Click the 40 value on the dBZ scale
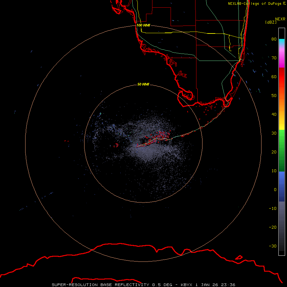This screenshot has height=287, width=287. 274,114
